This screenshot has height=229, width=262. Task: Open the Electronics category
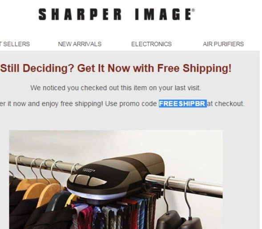pyautogui.click(x=151, y=44)
